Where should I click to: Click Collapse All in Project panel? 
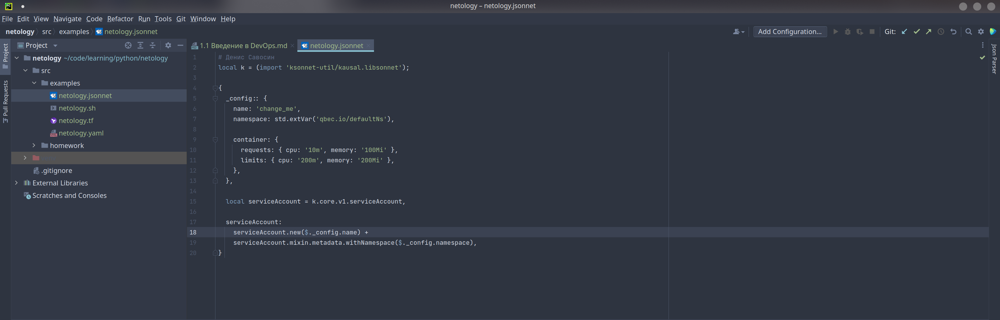click(x=153, y=45)
